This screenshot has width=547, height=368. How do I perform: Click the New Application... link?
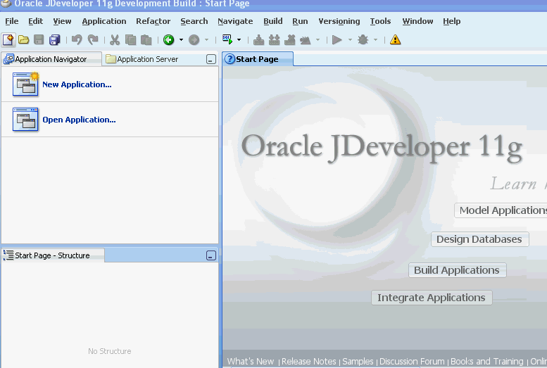coord(77,84)
